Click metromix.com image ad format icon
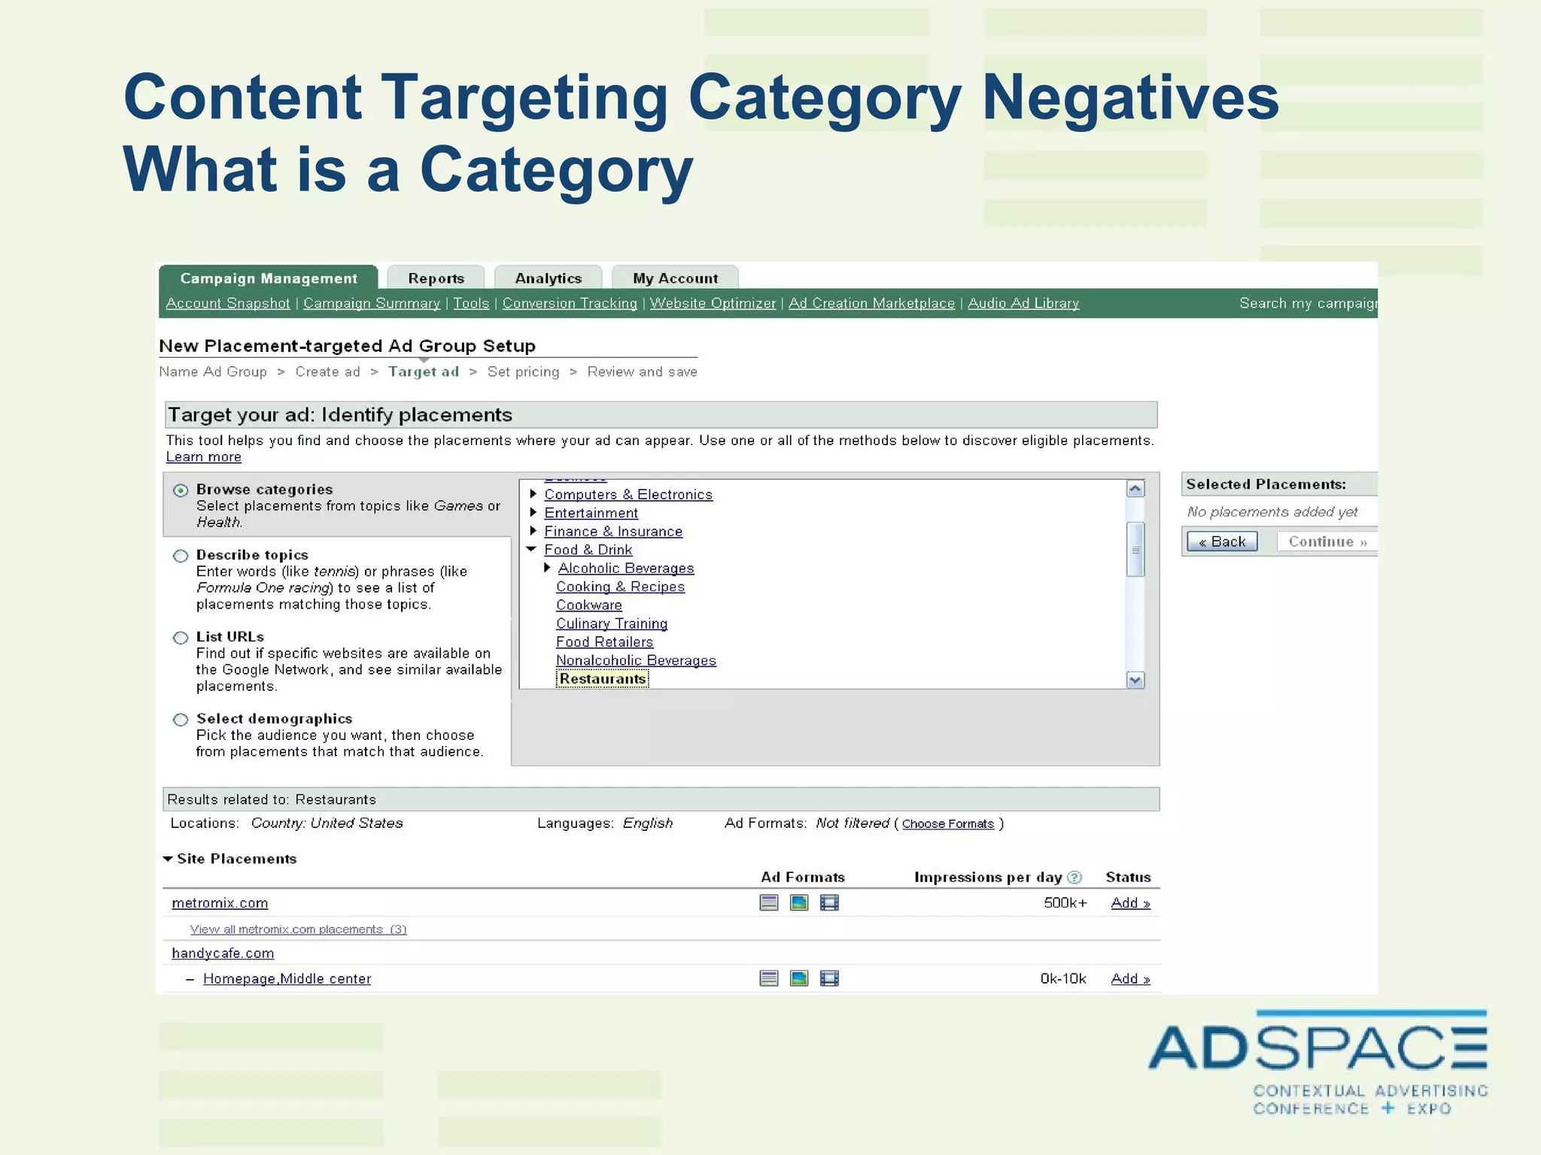Image resolution: width=1541 pixels, height=1155 pixels. tap(799, 902)
